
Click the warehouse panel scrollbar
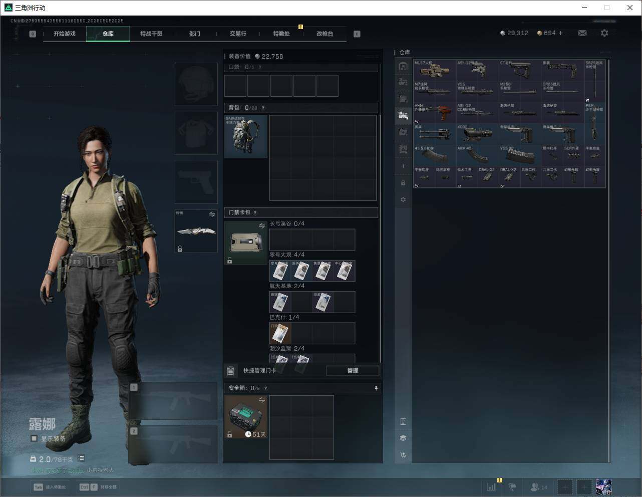(609, 261)
